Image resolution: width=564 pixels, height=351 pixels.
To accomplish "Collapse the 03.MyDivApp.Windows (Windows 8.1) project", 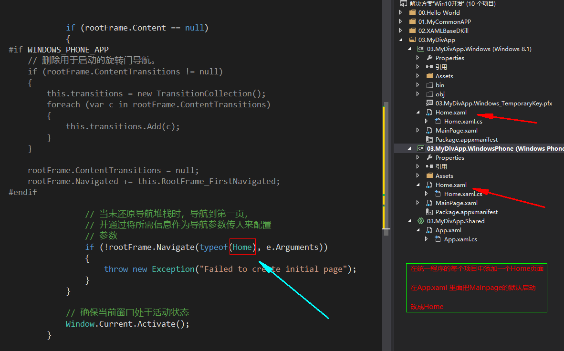I will click(409, 49).
